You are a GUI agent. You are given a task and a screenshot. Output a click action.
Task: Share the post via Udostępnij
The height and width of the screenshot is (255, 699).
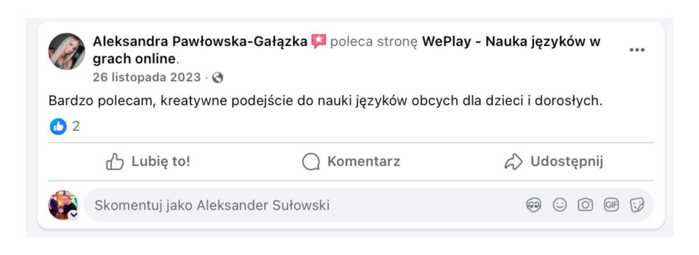pyautogui.click(x=553, y=161)
